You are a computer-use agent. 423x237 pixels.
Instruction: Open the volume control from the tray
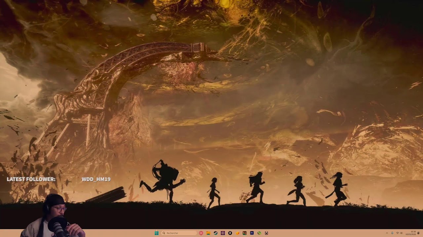point(401,233)
